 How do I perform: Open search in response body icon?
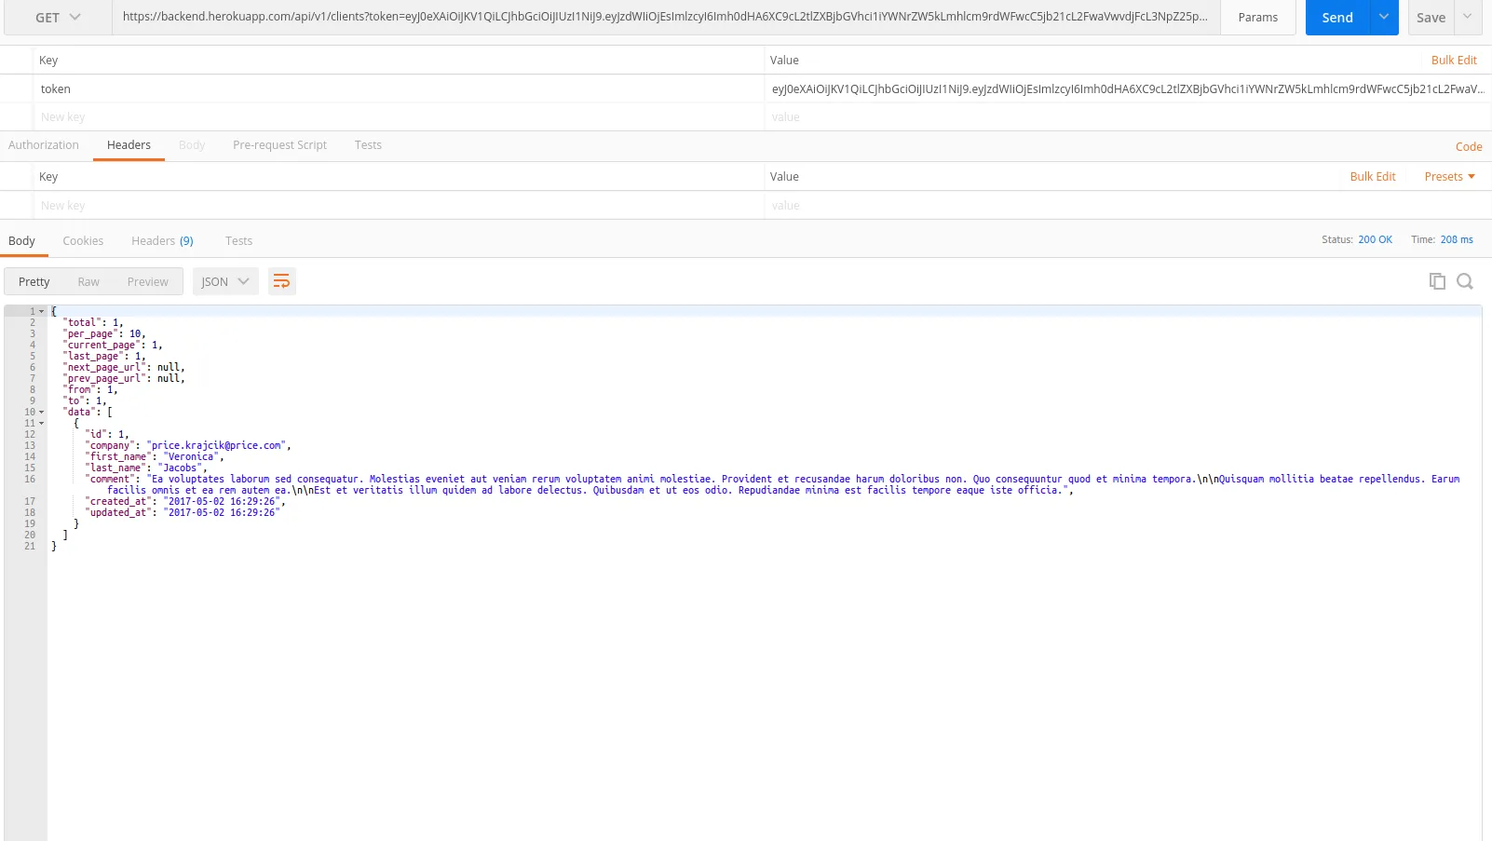point(1465,281)
